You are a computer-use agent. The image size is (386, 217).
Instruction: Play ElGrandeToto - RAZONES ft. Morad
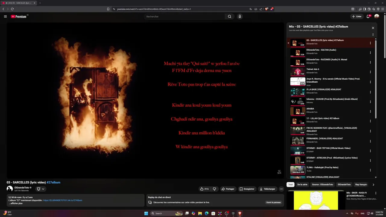coord(327,60)
